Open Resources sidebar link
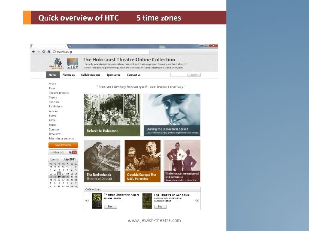Image resolution: width=309 pixels, height=231 pixels. coord(55,134)
